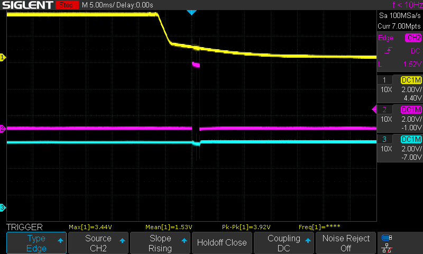Viewport: 423px width, 254px height.
Task: Click the channel 2 offset -1.00V
Action: coord(411,128)
